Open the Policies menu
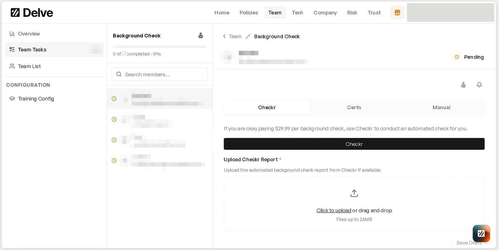 (x=249, y=13)
